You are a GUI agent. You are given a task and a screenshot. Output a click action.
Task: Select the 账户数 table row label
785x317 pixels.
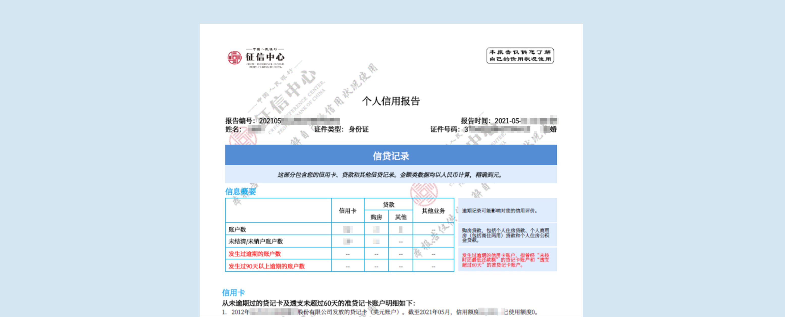coord(237,229)
